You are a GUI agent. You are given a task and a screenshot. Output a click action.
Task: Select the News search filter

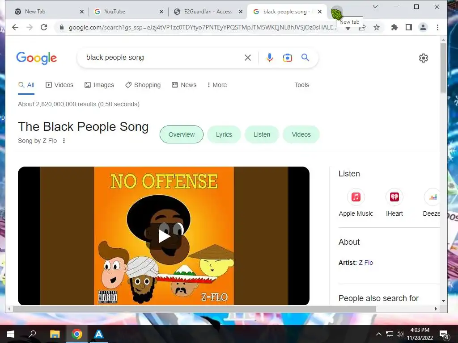pos(184,85)
